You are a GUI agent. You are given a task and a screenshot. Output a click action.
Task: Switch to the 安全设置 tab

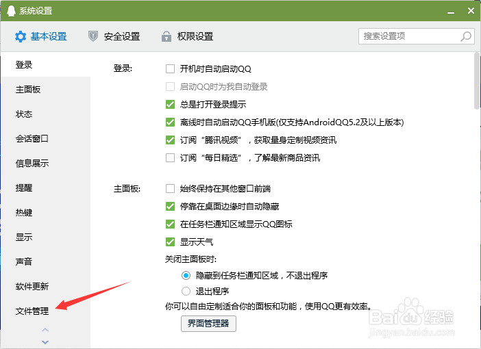click(114, 36)
